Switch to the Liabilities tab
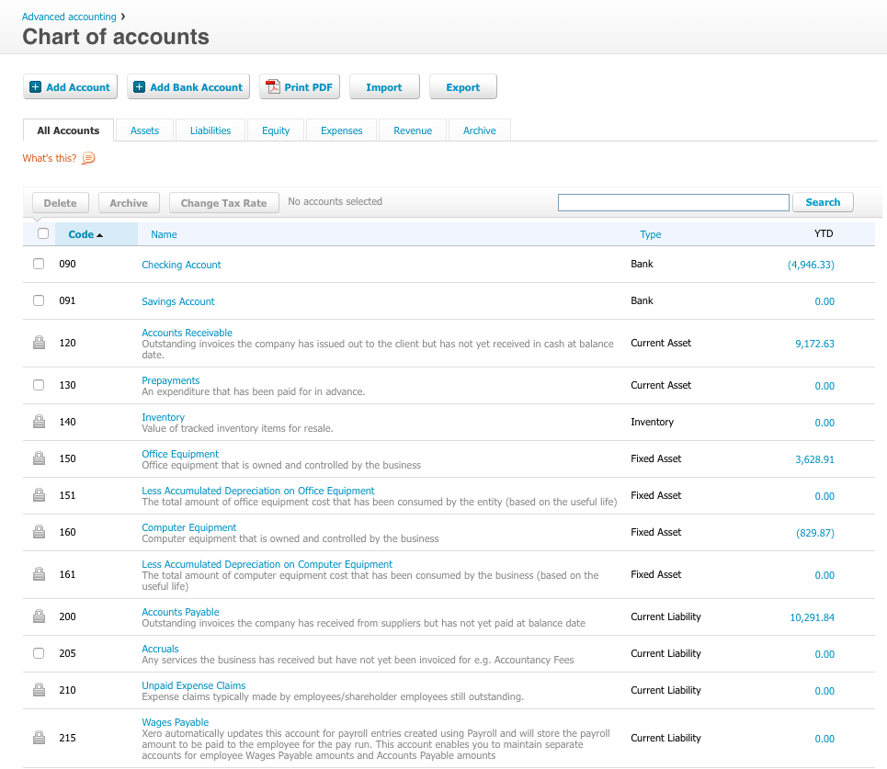Screen dimensions: 887x769 pos(210,130)
